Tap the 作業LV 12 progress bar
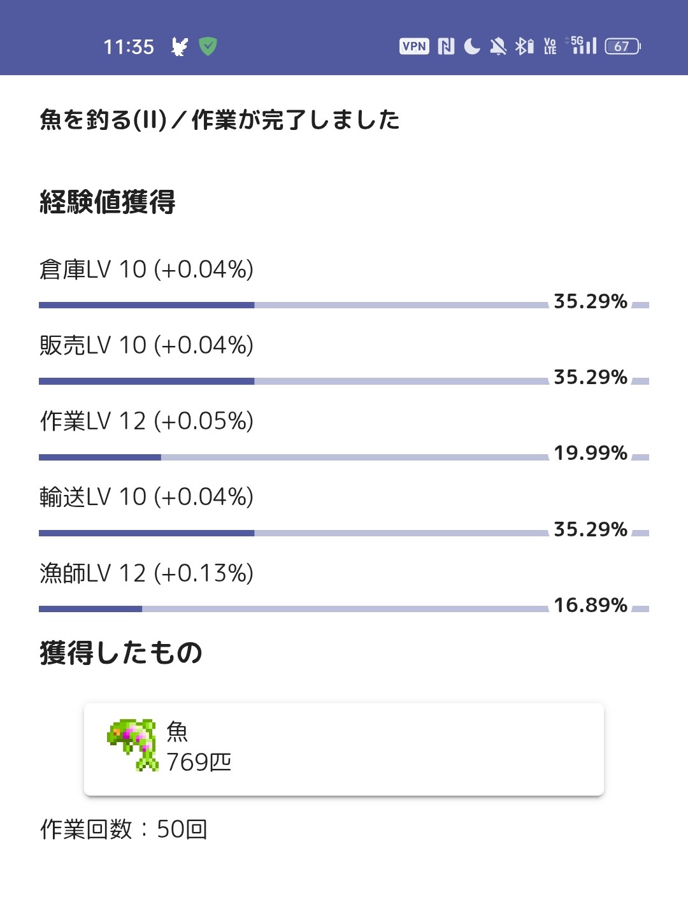688x916 pixels. tap(344, 457)
